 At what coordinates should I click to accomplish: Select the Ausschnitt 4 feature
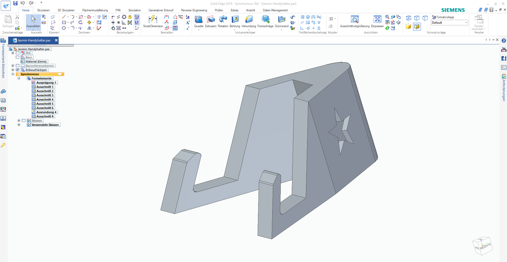click(43, 99)
